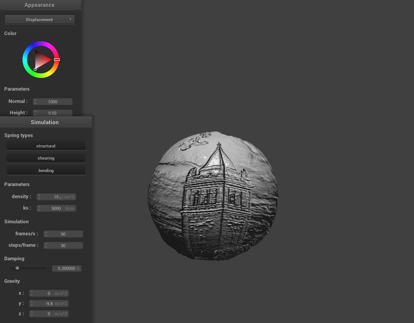Click the red hue marker on color wheel
This screenshot has width=414, height=323.
[57, 59]
